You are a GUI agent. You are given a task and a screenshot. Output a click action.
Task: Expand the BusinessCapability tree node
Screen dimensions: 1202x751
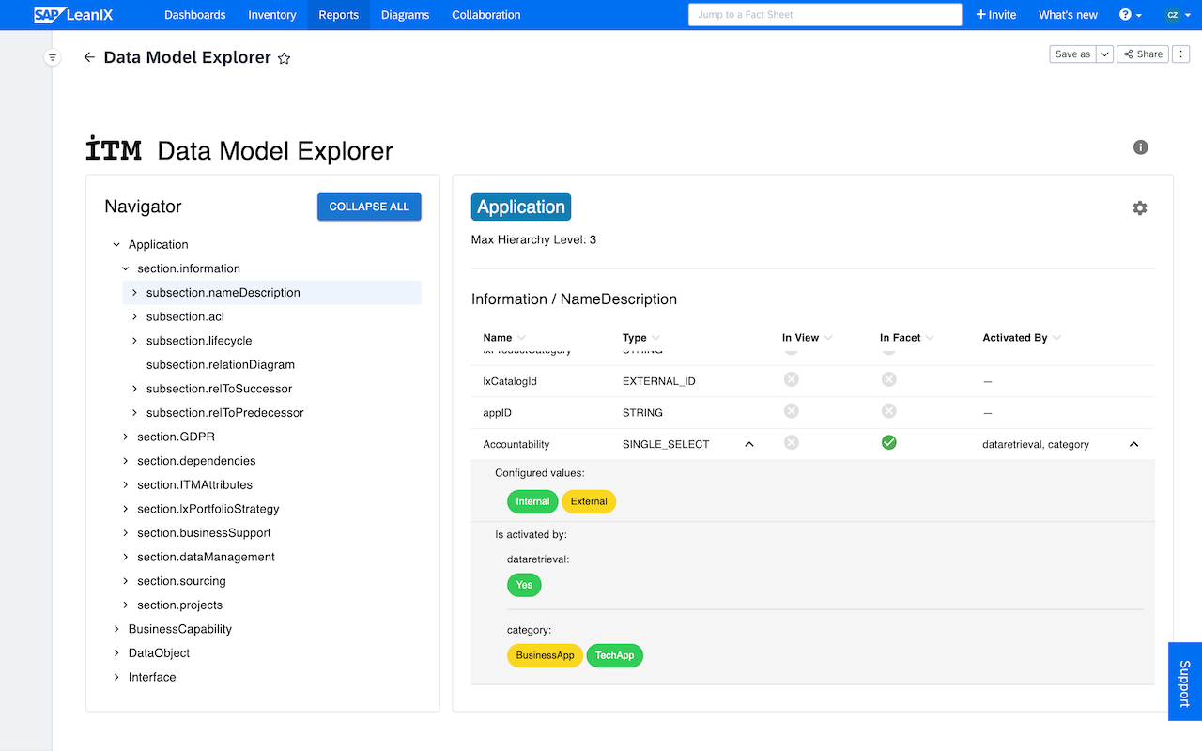[x=116, y=629]
